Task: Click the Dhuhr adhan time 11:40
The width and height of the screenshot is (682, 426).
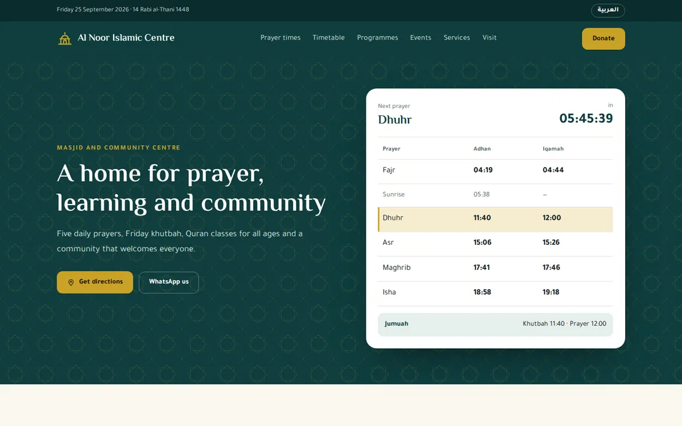Action: (x=482, y=218)
